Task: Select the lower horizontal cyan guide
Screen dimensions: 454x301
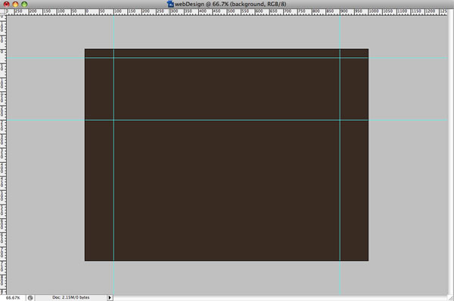Action: click(227, 120)
